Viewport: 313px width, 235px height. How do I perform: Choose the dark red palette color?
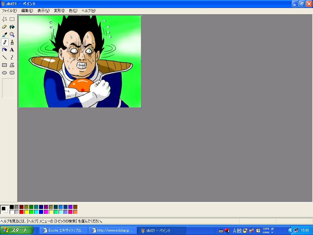[x=22, y=207]
